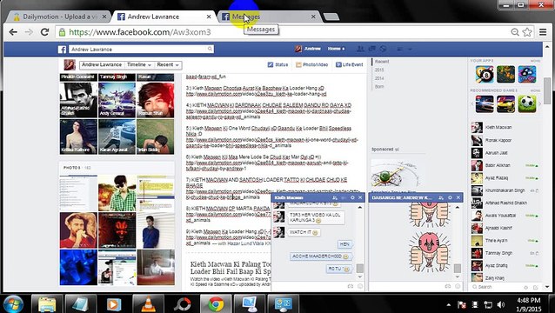Open chat sidebar options gear near Search
This screenshot has width=555, height=313.
pos(526,287)
